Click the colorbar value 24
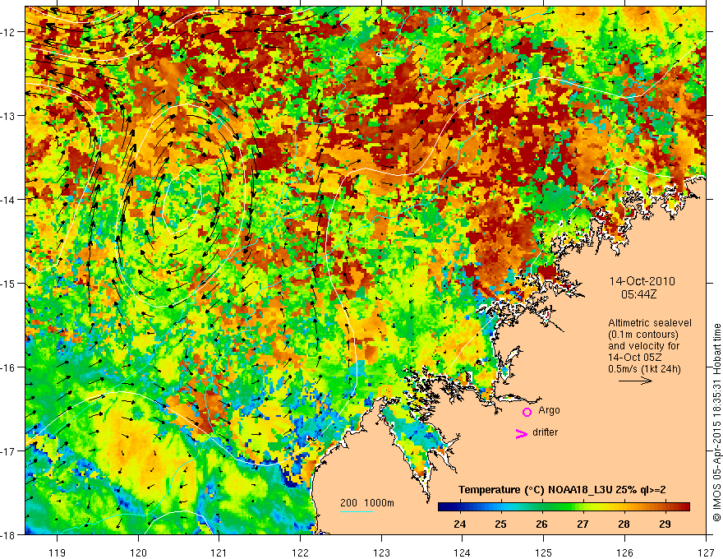This screenshot has width=723, height=559. (x=459, y=524)
